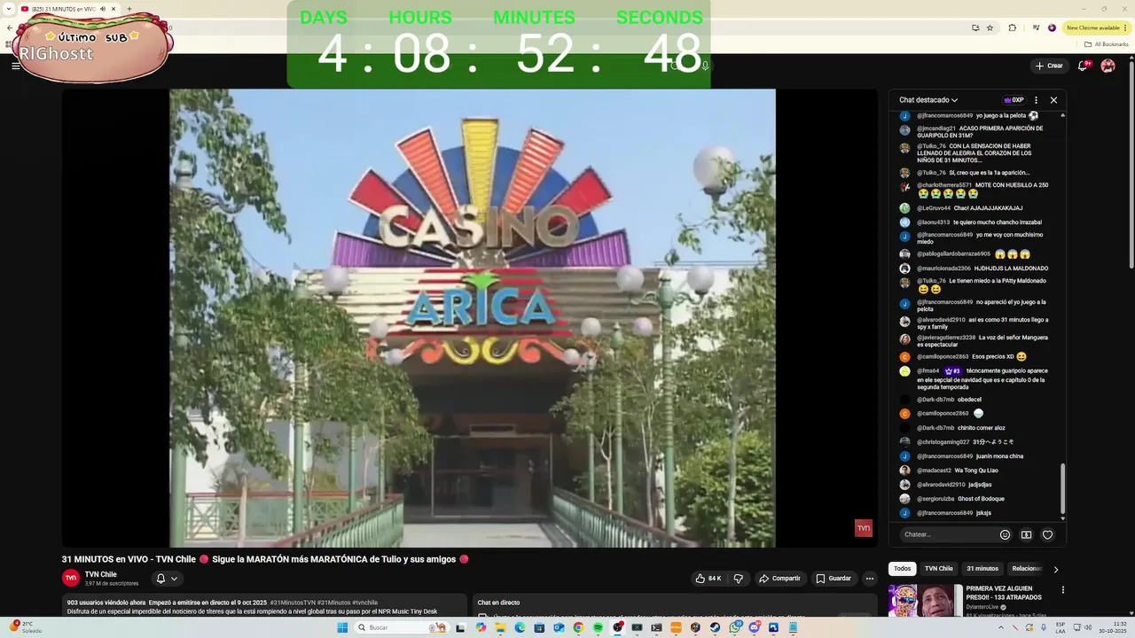Click the Compartir share button

pyautogui.click(x=779, y=579)
